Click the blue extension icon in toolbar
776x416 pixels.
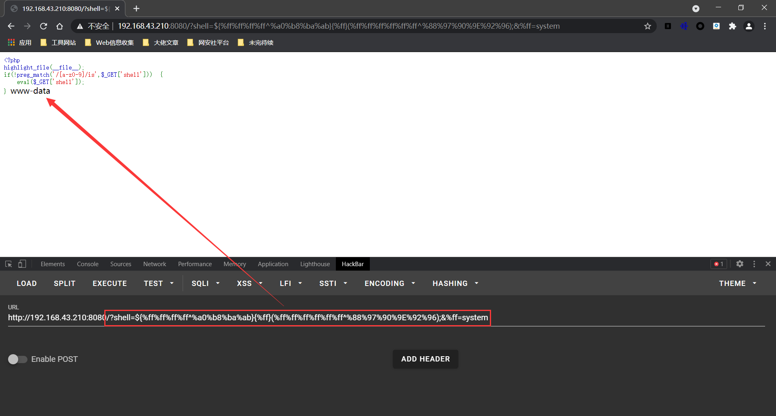point(684,26)
